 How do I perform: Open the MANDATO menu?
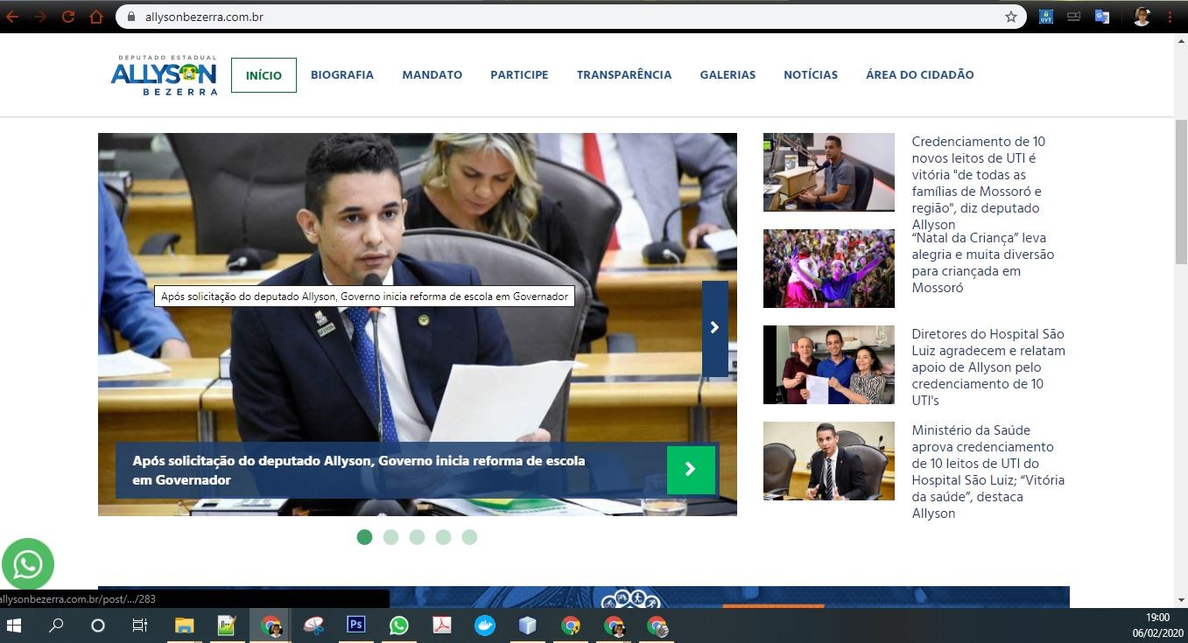point(432,75)
